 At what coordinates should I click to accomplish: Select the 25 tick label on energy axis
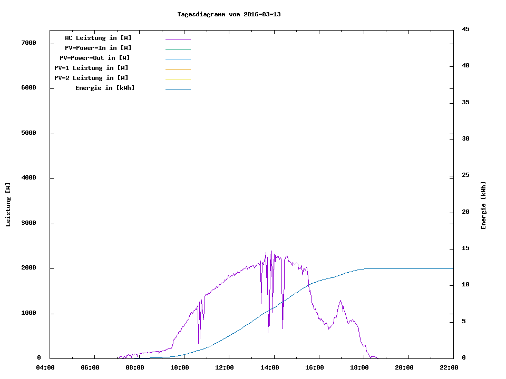coord(465,175)
